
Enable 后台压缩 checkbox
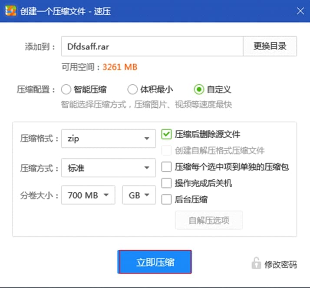coord(166,199)
